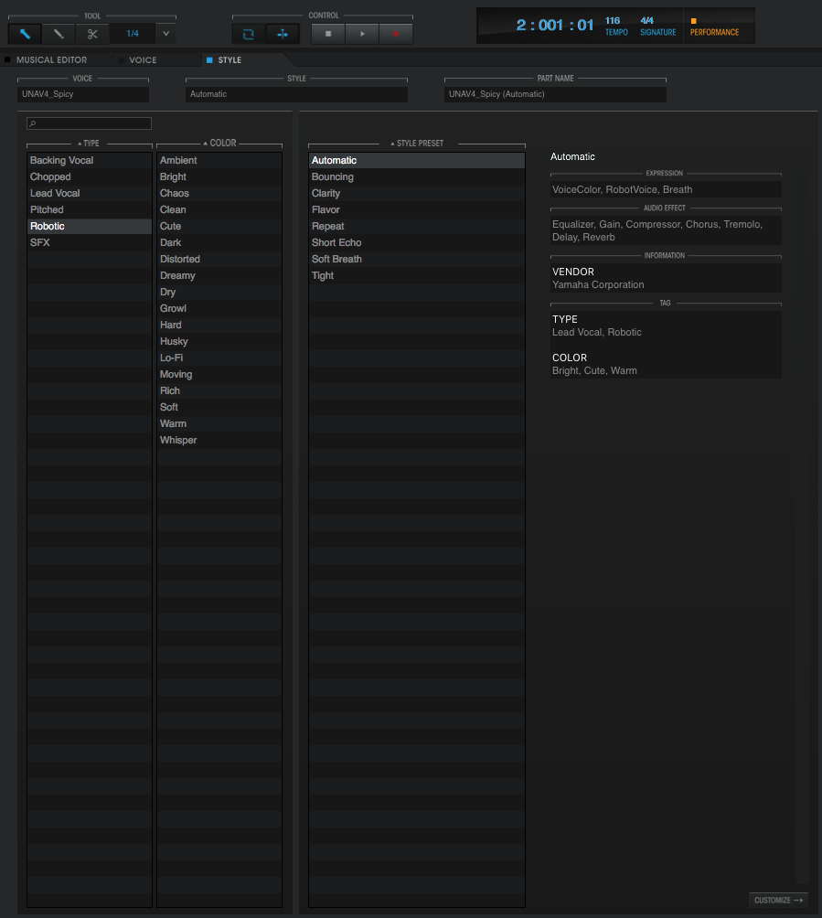Click the 4/4 time signature
Viewport: 822px width, 918px height.
(647, 20)
